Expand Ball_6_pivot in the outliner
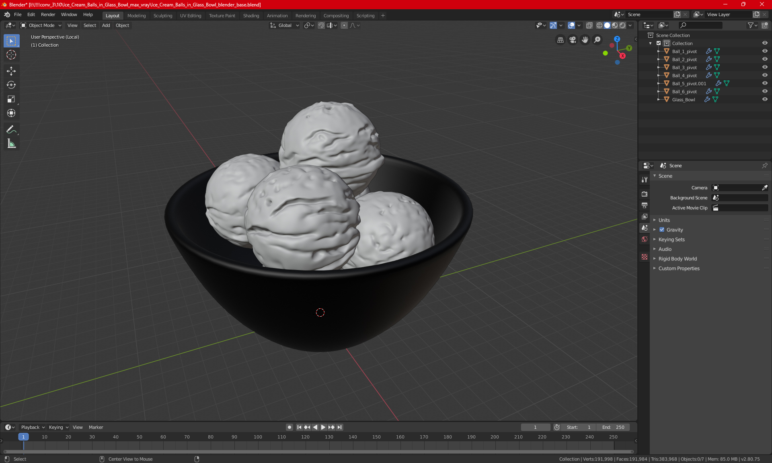 [659, 92]
